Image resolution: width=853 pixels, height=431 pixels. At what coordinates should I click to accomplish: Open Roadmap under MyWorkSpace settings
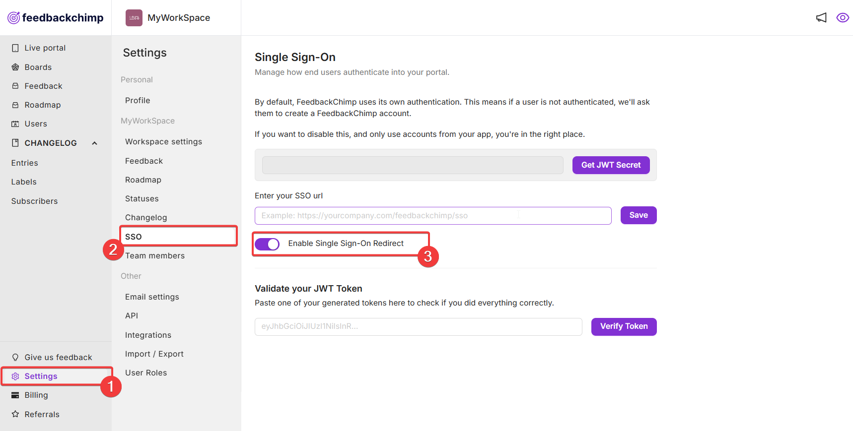(x=143, y=180)
